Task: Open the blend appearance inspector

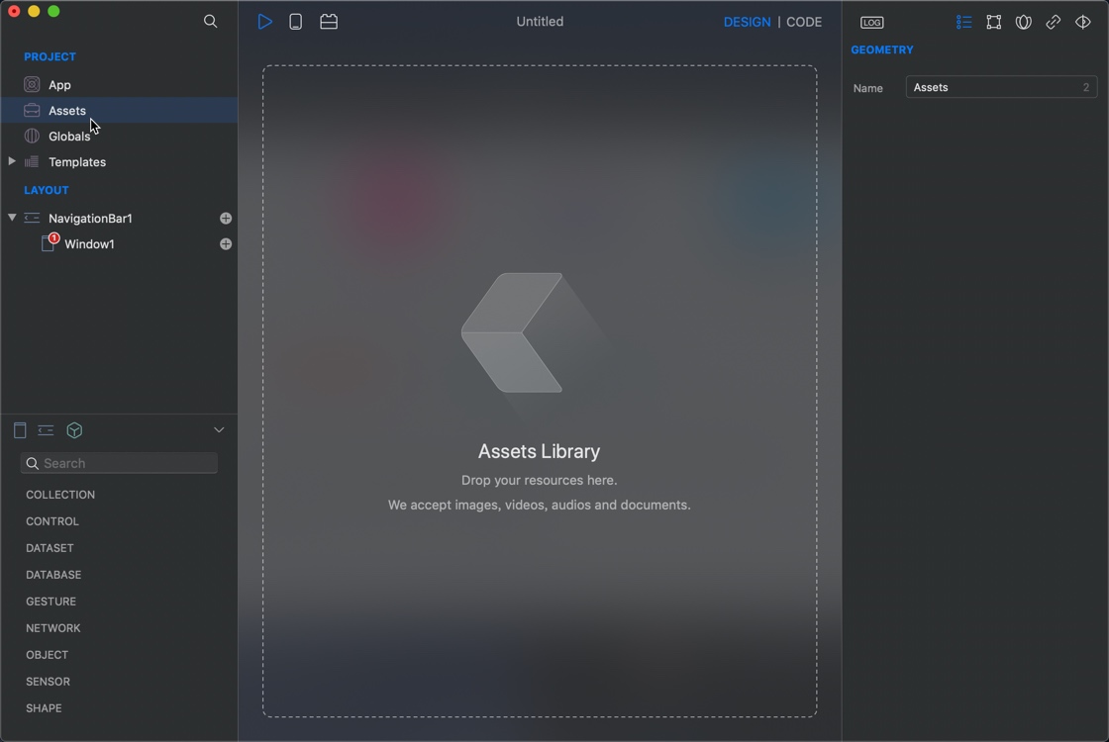Action: coord(1023,21)
